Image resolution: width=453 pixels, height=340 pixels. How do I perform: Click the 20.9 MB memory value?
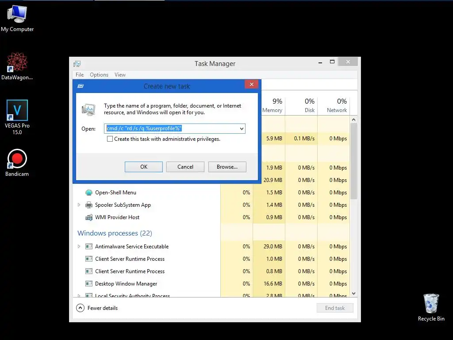pos(273,180)
